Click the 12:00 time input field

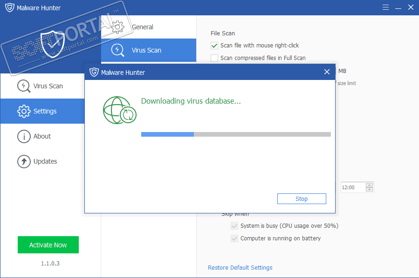(353, 187)
